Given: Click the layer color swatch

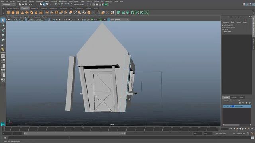Looking at the screenshot, I should [x=233, y=106].
